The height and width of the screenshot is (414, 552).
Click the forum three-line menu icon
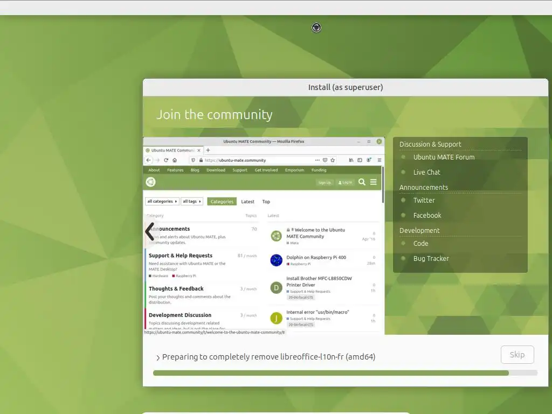pyautogui.click(x=374, y=182)
